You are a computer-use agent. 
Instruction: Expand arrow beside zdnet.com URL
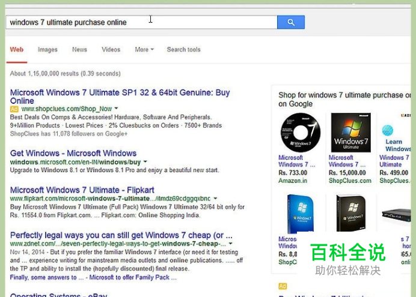click(x=231, y=244)
